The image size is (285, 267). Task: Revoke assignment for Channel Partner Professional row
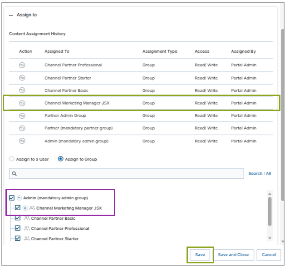click(x=22, y=65)
